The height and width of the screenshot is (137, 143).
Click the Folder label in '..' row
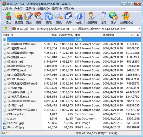[x=79, y=40]
